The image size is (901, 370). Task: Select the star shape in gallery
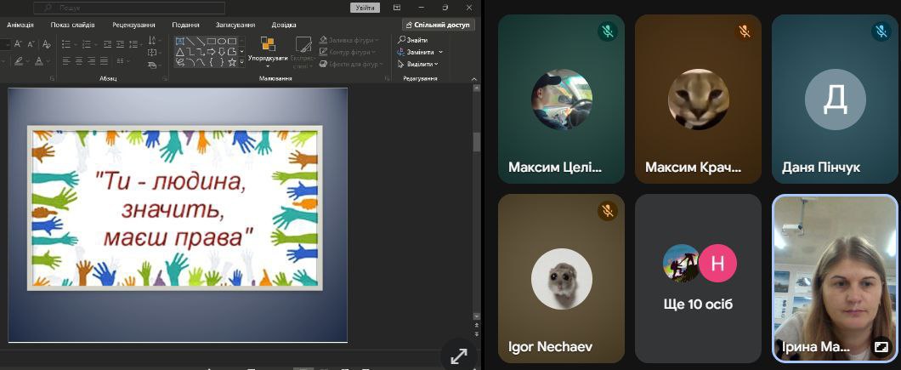(x=232, y=62)
